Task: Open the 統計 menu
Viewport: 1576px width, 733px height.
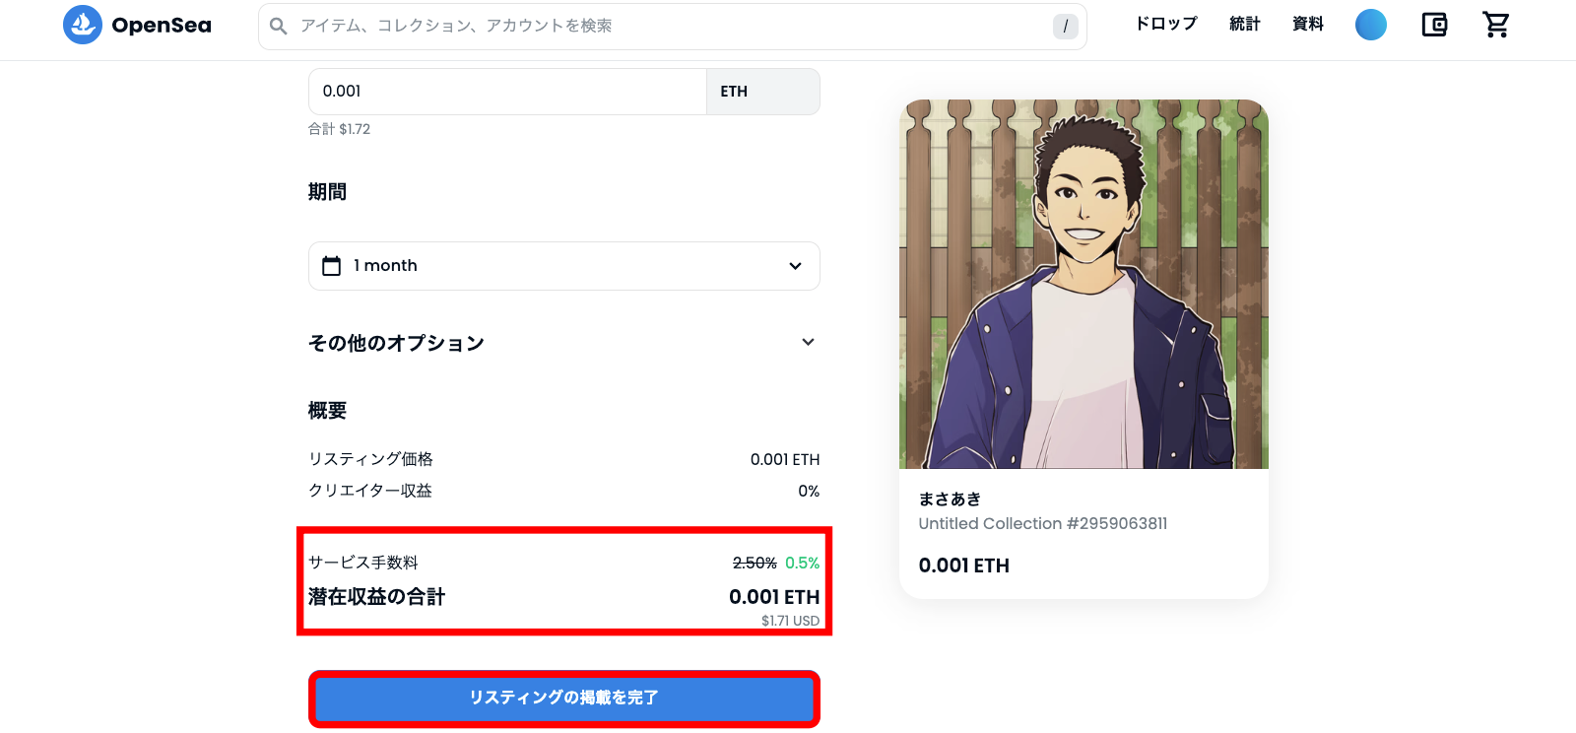Action: tap(1245, 24)
